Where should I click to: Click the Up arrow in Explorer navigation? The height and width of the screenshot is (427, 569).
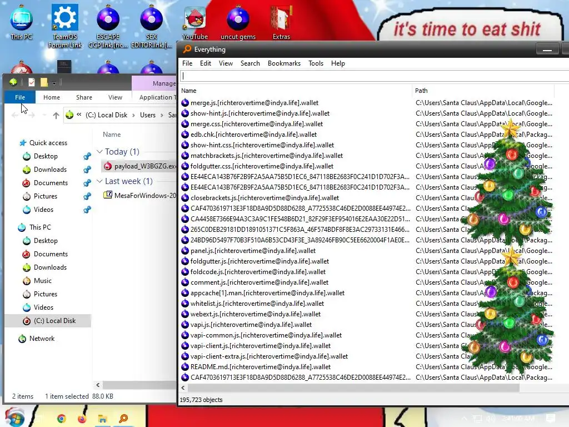pos(56,115)
